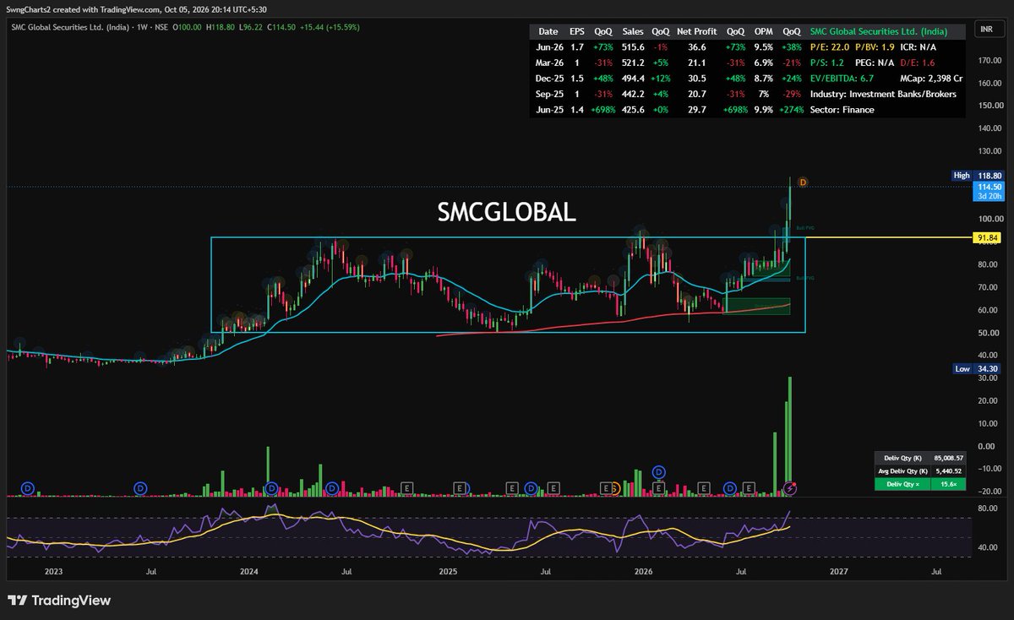Click the Net Profit column header

[x=696, y=31]
